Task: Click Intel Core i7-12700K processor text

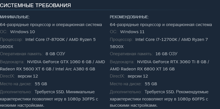Action: tap(156, 39)
